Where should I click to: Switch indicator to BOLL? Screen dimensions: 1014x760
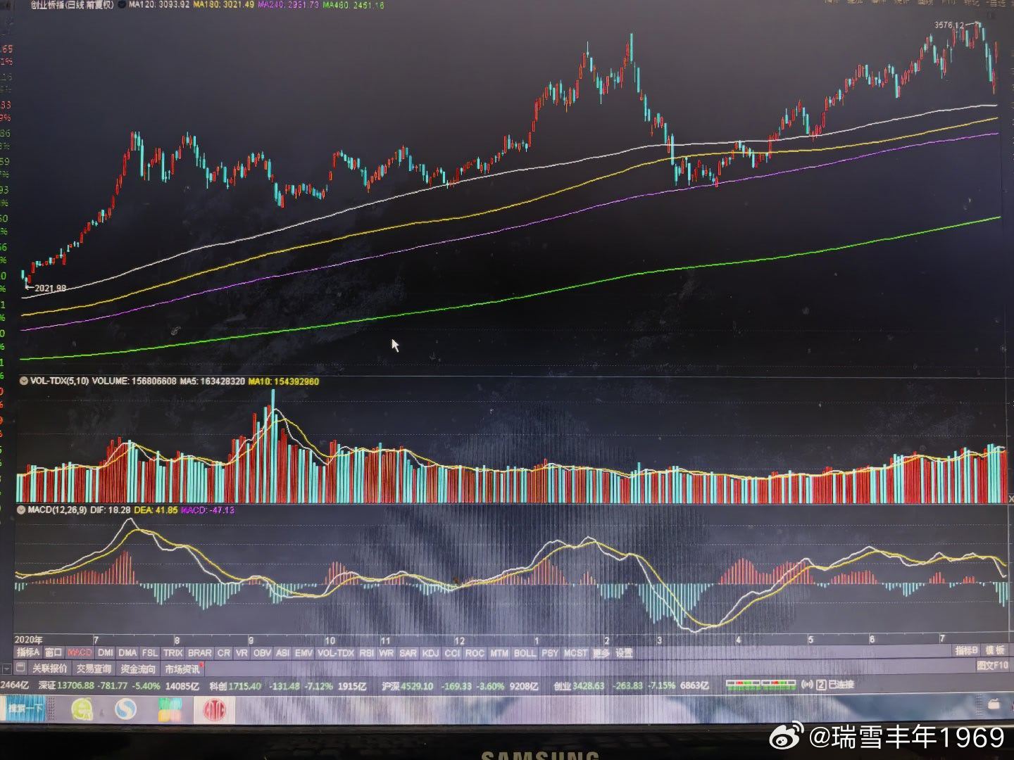(525, 652)
